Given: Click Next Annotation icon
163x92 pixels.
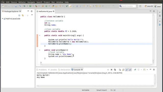Looking at the screenshot, I should (x=85, y=6).
